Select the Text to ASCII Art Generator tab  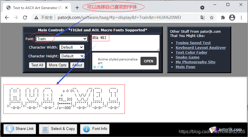[x=37, y=8]
